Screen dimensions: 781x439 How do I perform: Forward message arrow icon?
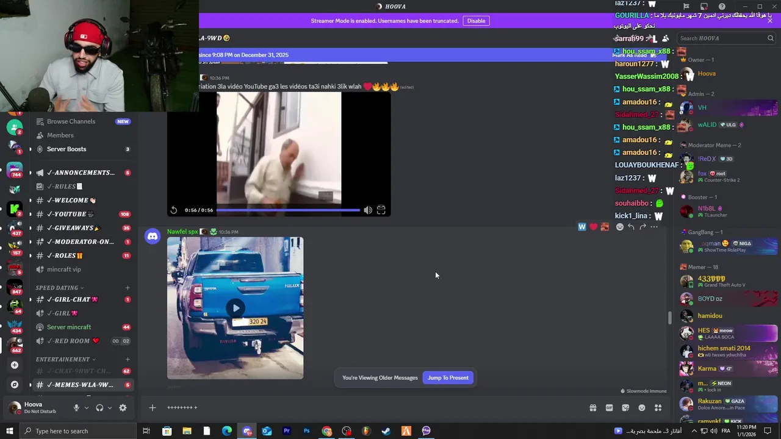[x=642, y=227]
